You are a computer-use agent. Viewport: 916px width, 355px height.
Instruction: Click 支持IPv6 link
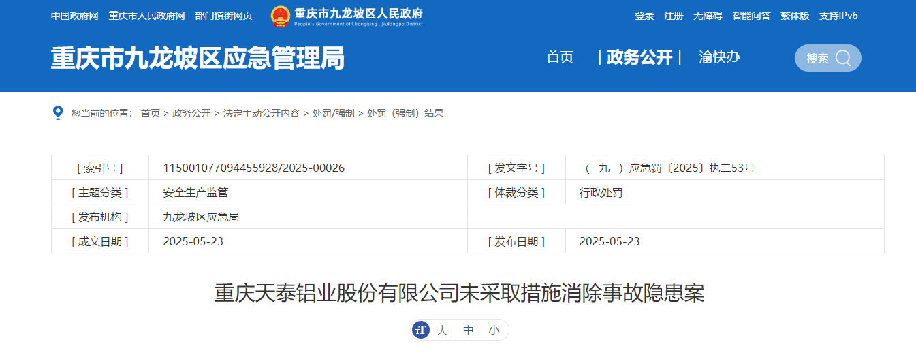click(838, 16)
